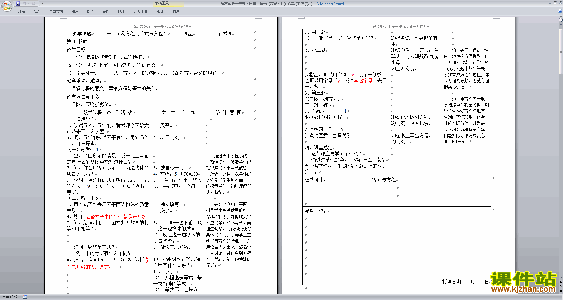This screenshot has width=563, height=300.
Task: Click the ⑴看线段图列方程 line
Action: coord(412,117)
